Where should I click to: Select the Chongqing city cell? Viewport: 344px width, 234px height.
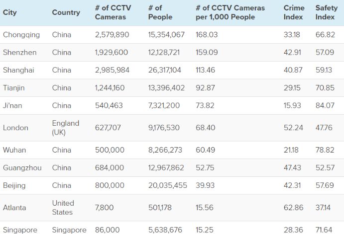click(21, 35)
